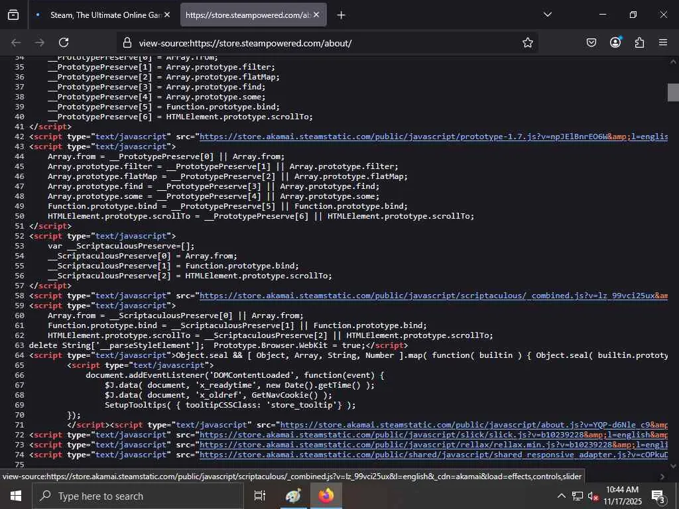
Task: Open the shared_responsive_adapter.js link
Action: pos(434,455)
